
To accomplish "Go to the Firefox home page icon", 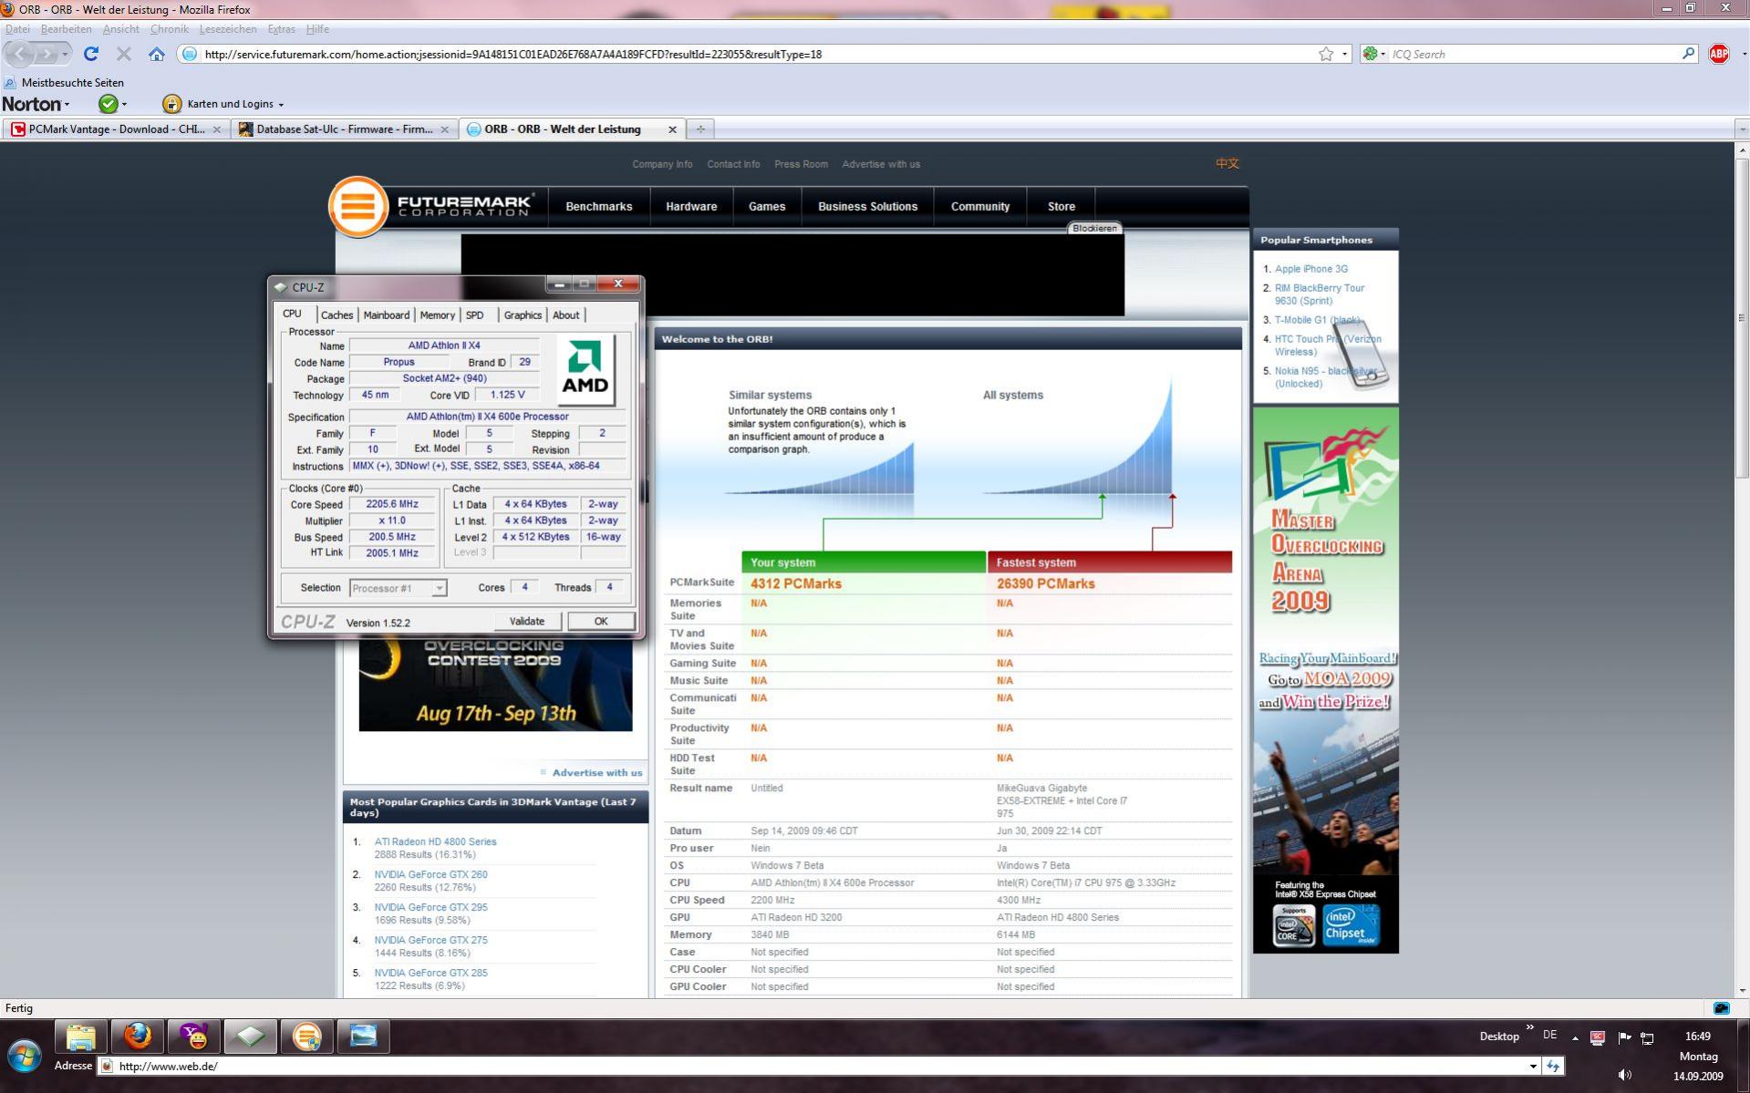I will 157,54.
